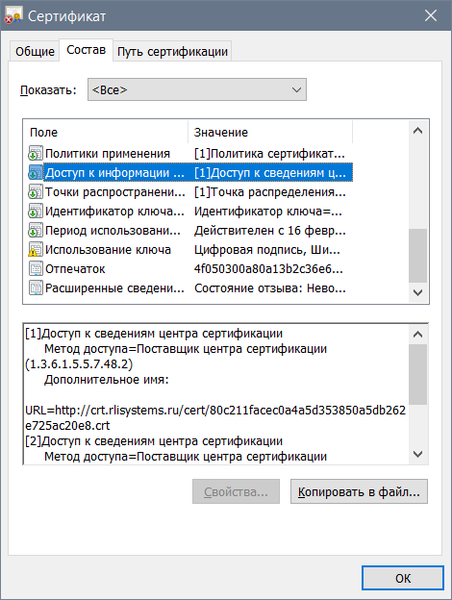Click the Использование ключа warning icon
This screenshot has width=452, height=600.
36,249
